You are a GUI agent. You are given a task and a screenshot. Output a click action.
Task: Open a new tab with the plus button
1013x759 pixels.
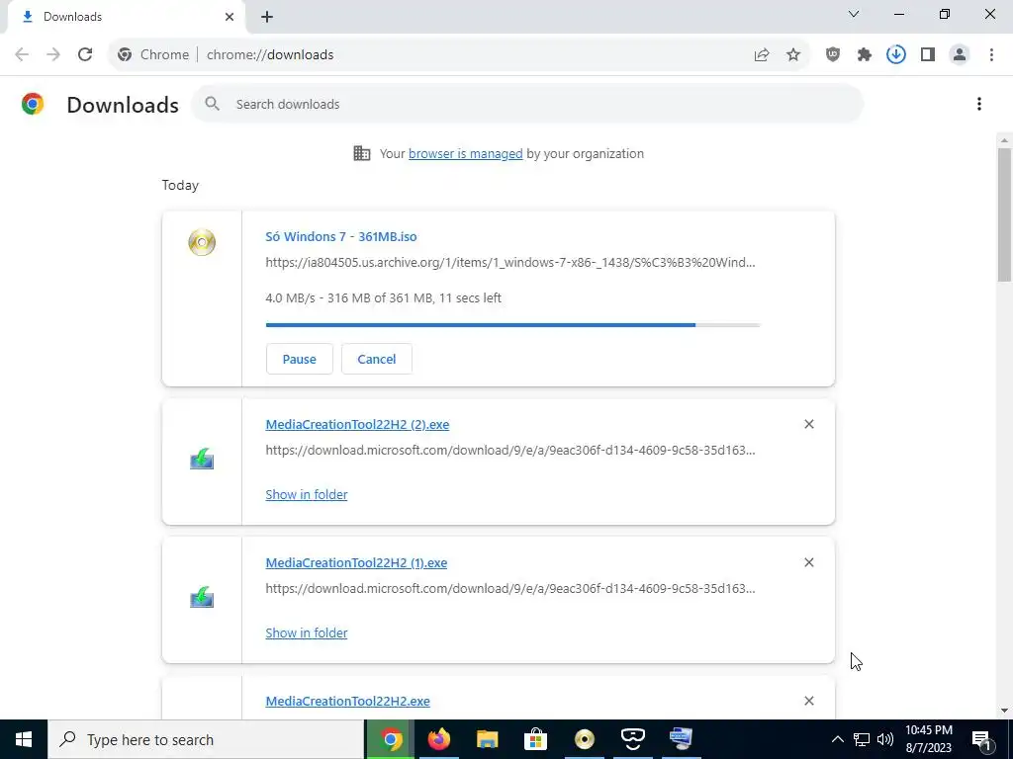(x=267, y=17)
